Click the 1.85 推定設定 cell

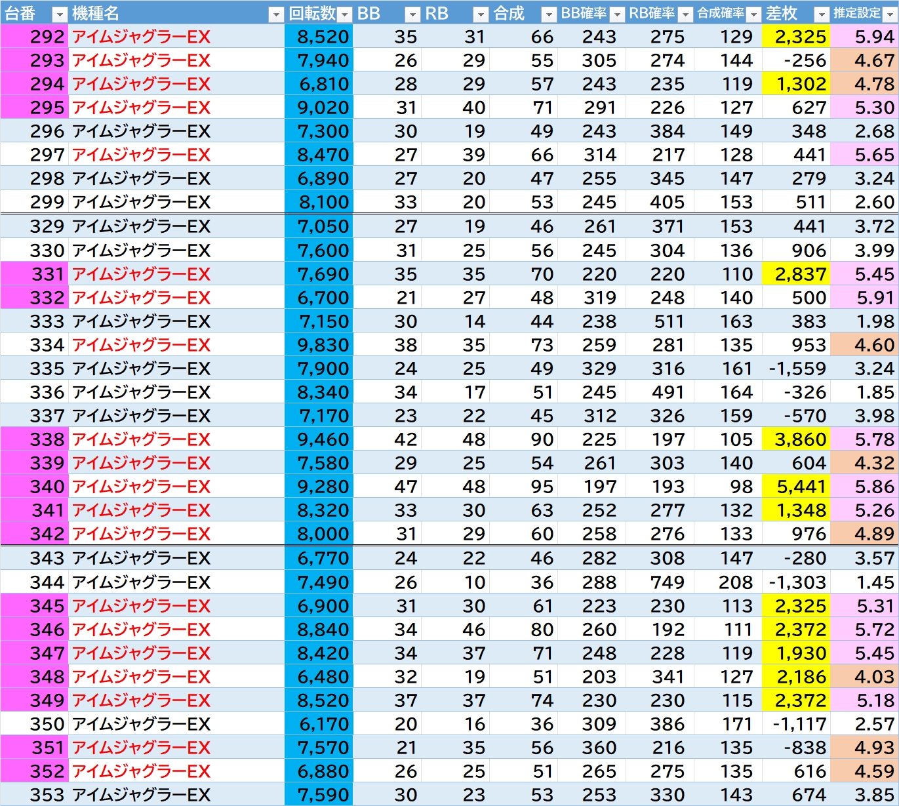[x=864, y=392]
